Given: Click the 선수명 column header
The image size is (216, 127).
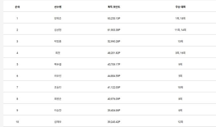Looking at the screenshot, I should [x=57, y=7].
